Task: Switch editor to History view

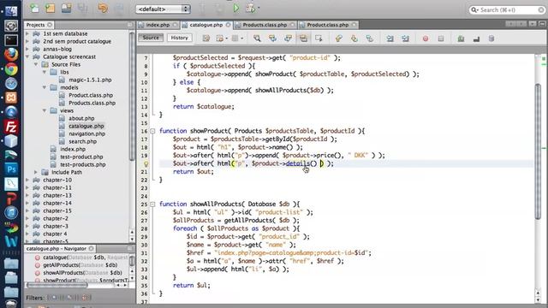Action: [179, 38]
